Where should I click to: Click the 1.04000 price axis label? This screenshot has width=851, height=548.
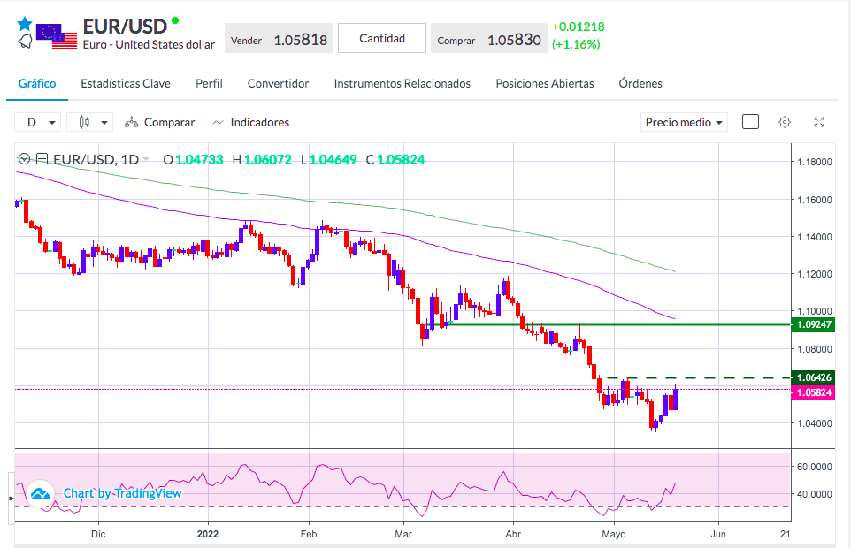tap(814, 423)
